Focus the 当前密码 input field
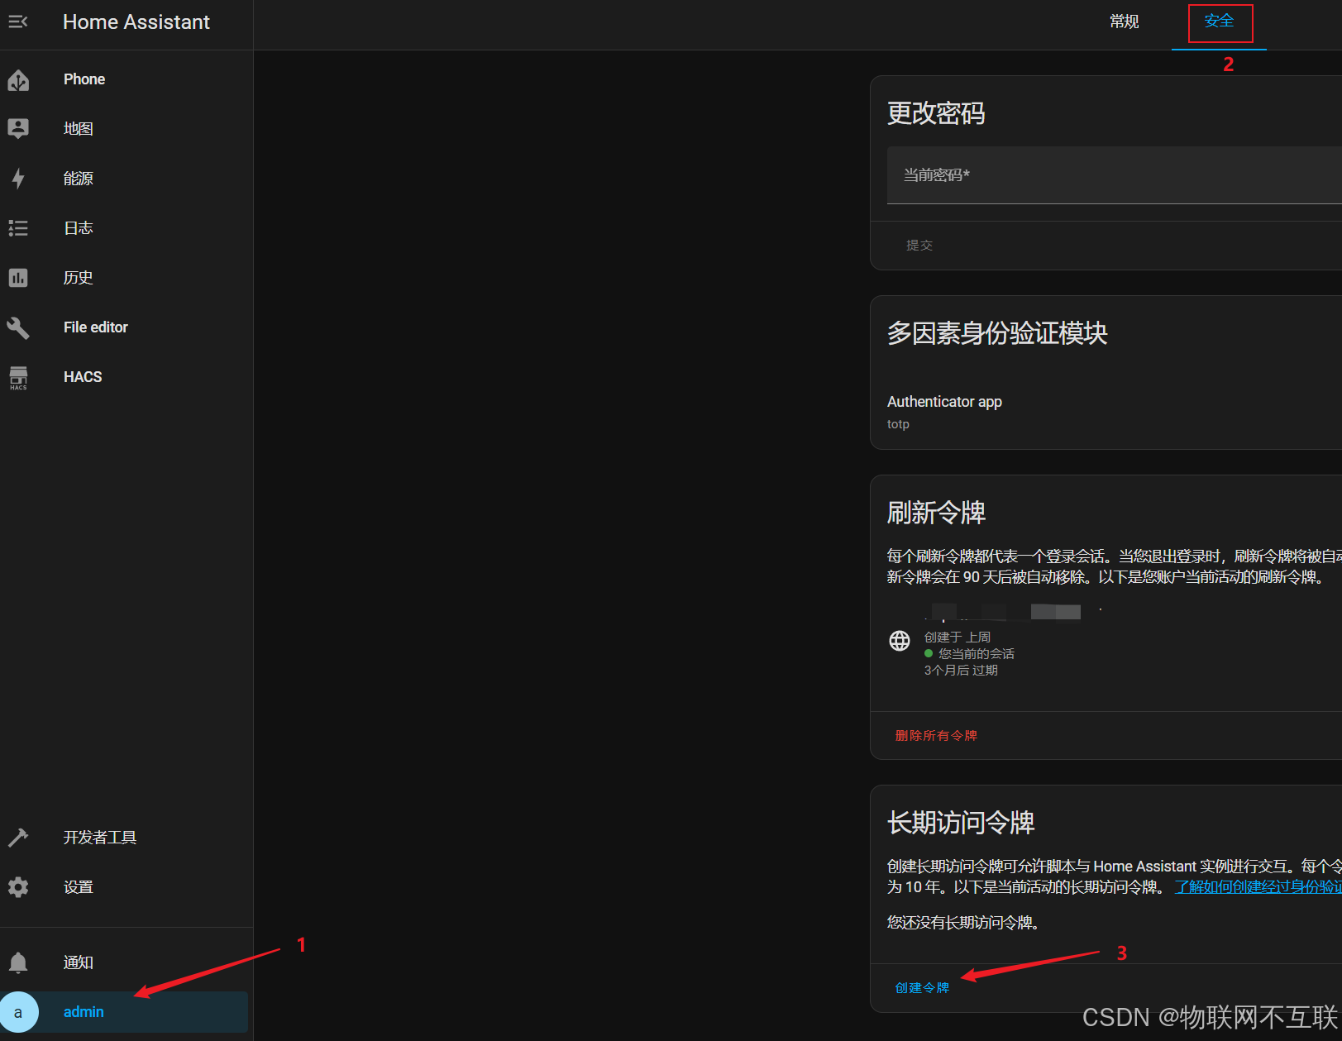The height and width of the screenshot is (1041, 1342). point(1115,175)
